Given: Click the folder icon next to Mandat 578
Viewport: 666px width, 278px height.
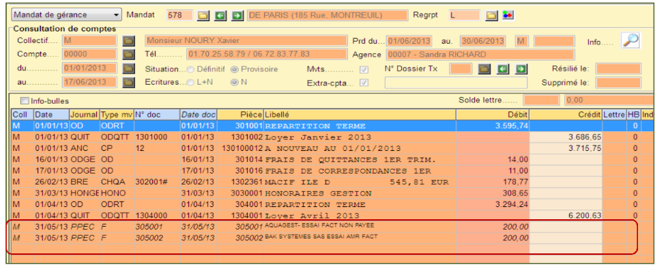Looking at the screenshot, I should point(203,15).
